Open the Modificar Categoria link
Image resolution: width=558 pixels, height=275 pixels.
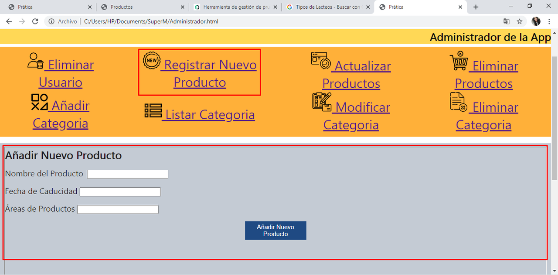point(357,116)
